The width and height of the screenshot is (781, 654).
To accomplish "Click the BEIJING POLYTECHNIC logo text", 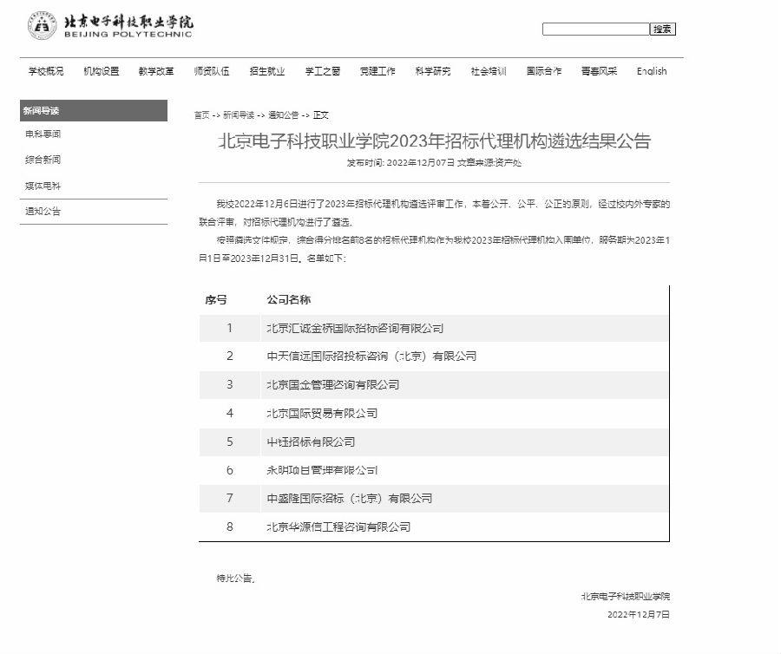I will point(128,35).
